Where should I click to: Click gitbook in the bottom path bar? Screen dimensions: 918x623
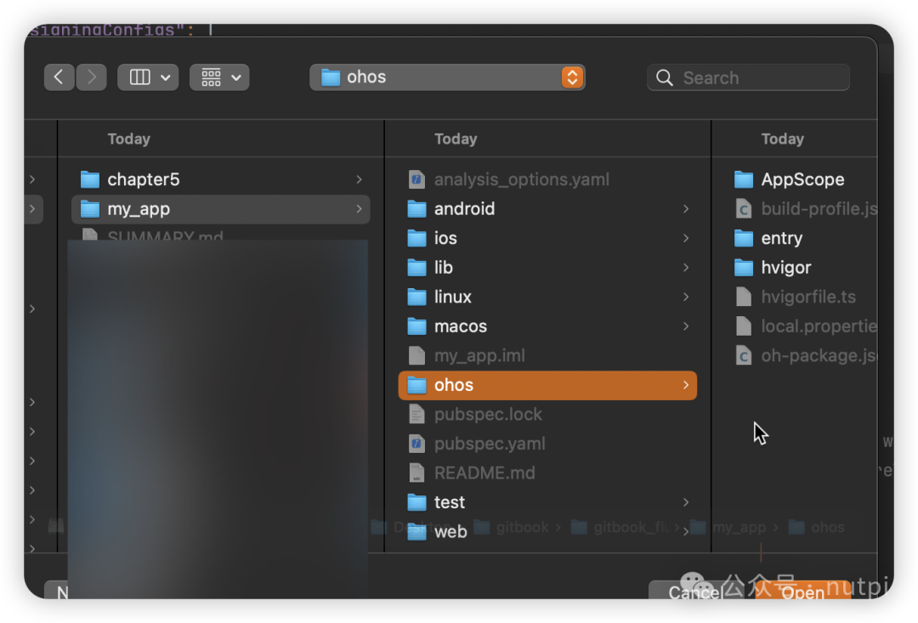[522, 527]
